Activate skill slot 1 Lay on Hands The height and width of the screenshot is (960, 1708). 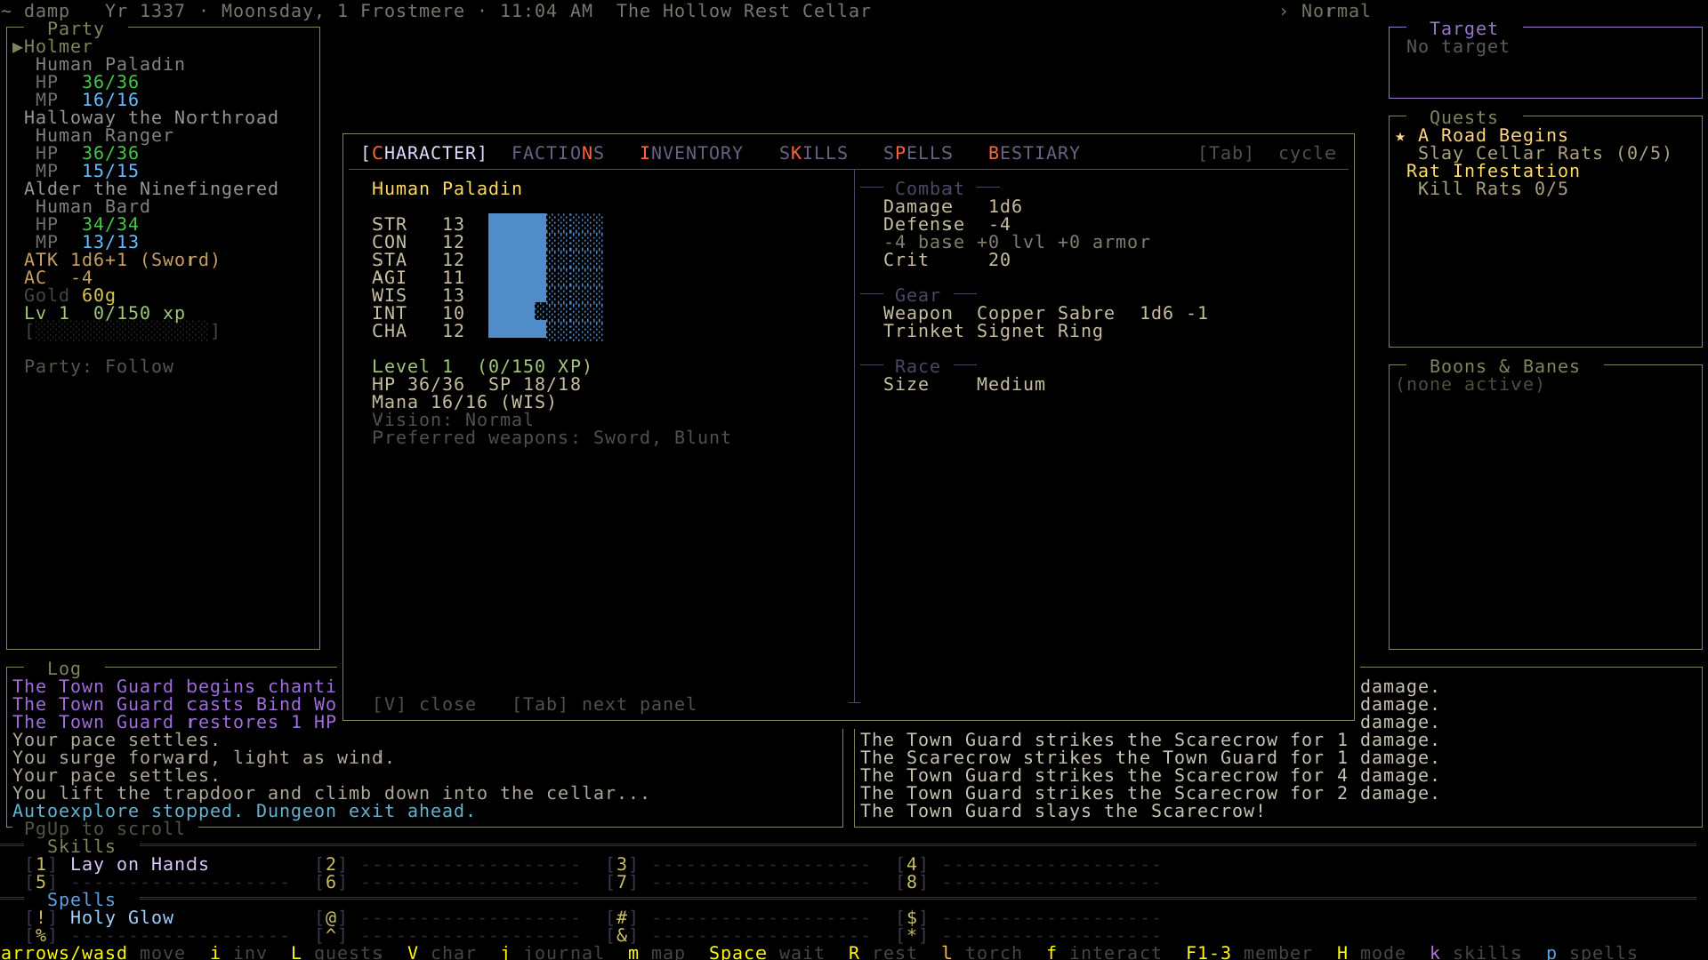[x=117, y=864]
